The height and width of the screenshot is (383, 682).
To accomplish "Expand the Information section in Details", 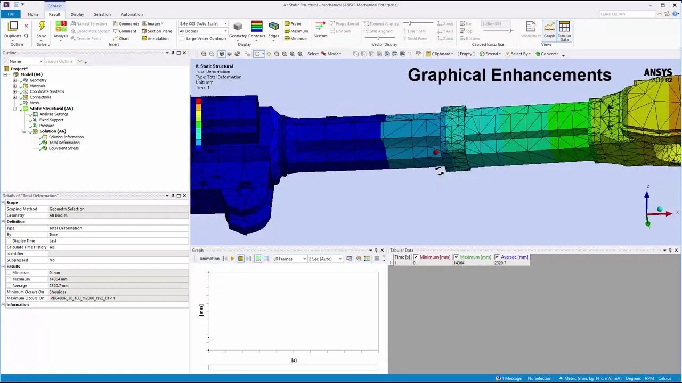I will 3,305.
